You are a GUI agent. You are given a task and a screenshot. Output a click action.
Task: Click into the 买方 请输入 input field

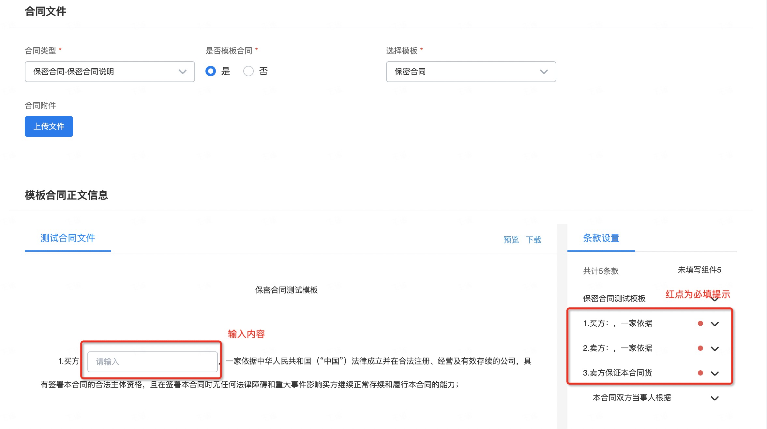pos(152,362)
